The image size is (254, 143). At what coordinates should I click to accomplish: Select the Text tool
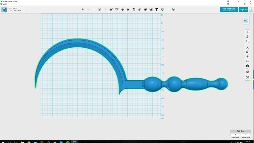tap(157, 10)
